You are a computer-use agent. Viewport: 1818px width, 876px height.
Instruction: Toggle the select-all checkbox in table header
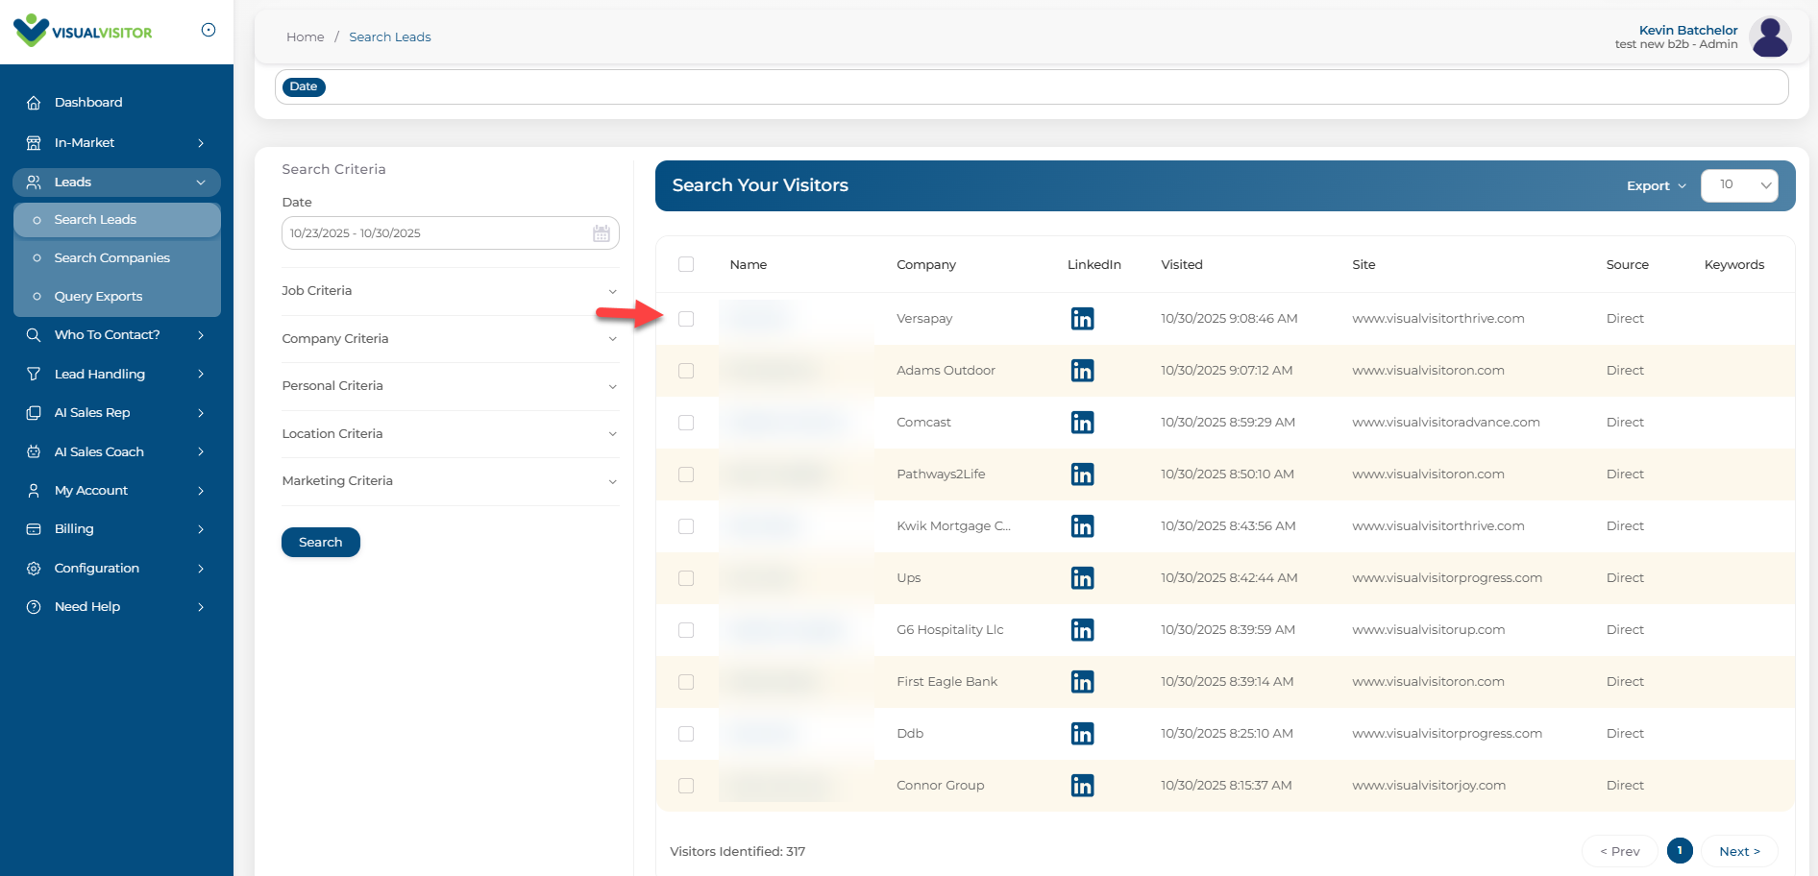[686, 264]
